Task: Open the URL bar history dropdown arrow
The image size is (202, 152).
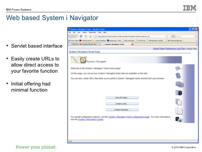Action: point(170,36)
